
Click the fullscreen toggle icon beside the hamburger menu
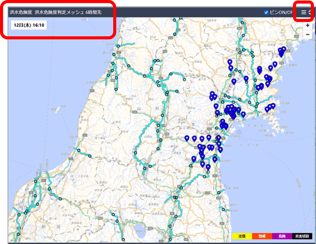click(x=310, y=12)
